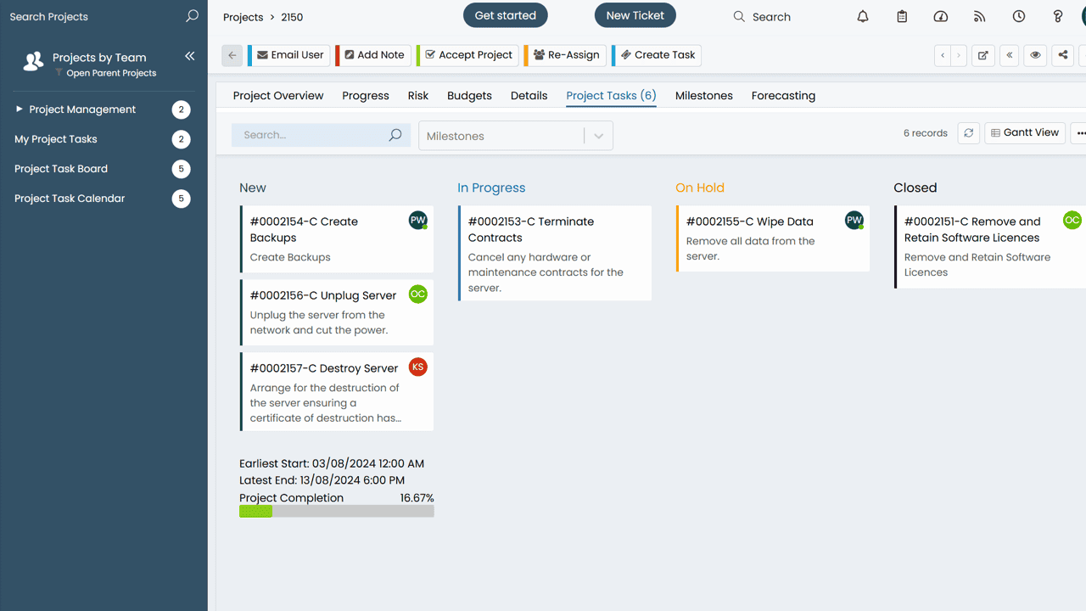This screenshot has width=1086, height=611.
Task: Click Create Task button
Action: pyautogui.click(x=657, y=55)
